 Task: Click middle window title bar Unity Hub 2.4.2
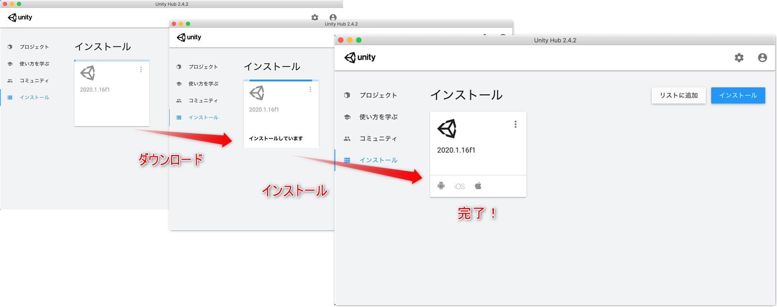click(341, 24)
